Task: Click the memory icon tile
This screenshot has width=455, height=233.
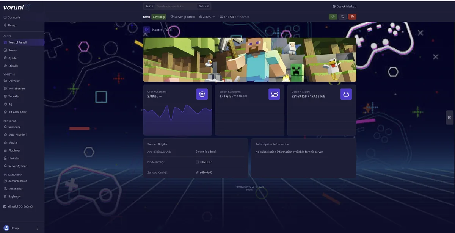Action: click(x=274, y=94)
